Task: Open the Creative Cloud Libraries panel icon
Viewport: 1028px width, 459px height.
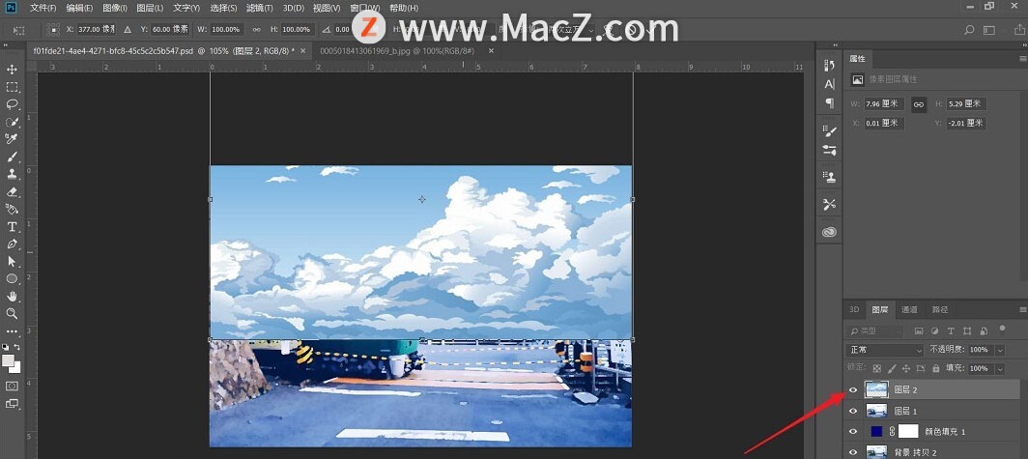Action: 829,232
